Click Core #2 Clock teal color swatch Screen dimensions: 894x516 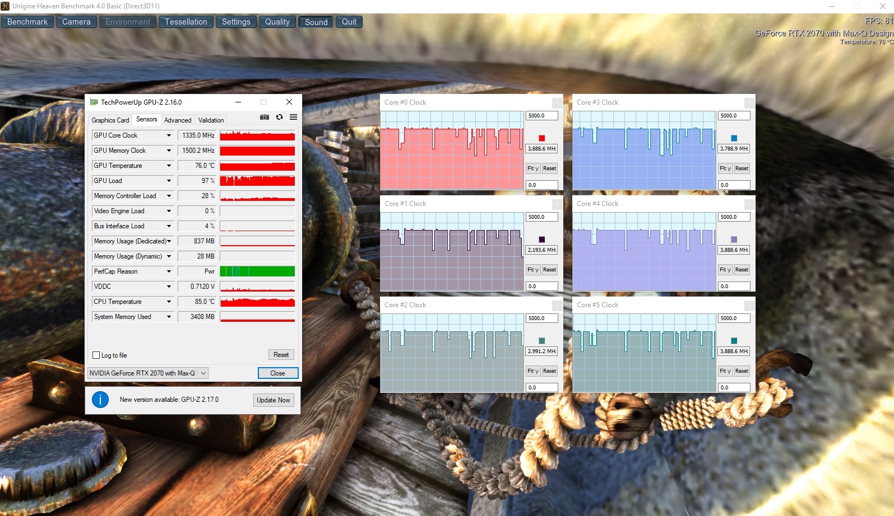542,341
